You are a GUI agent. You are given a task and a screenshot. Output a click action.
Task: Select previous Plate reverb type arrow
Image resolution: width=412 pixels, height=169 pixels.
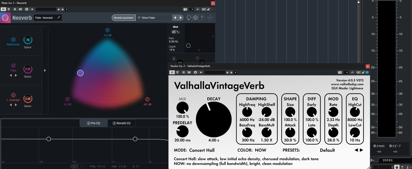click(x=10, y=75)
